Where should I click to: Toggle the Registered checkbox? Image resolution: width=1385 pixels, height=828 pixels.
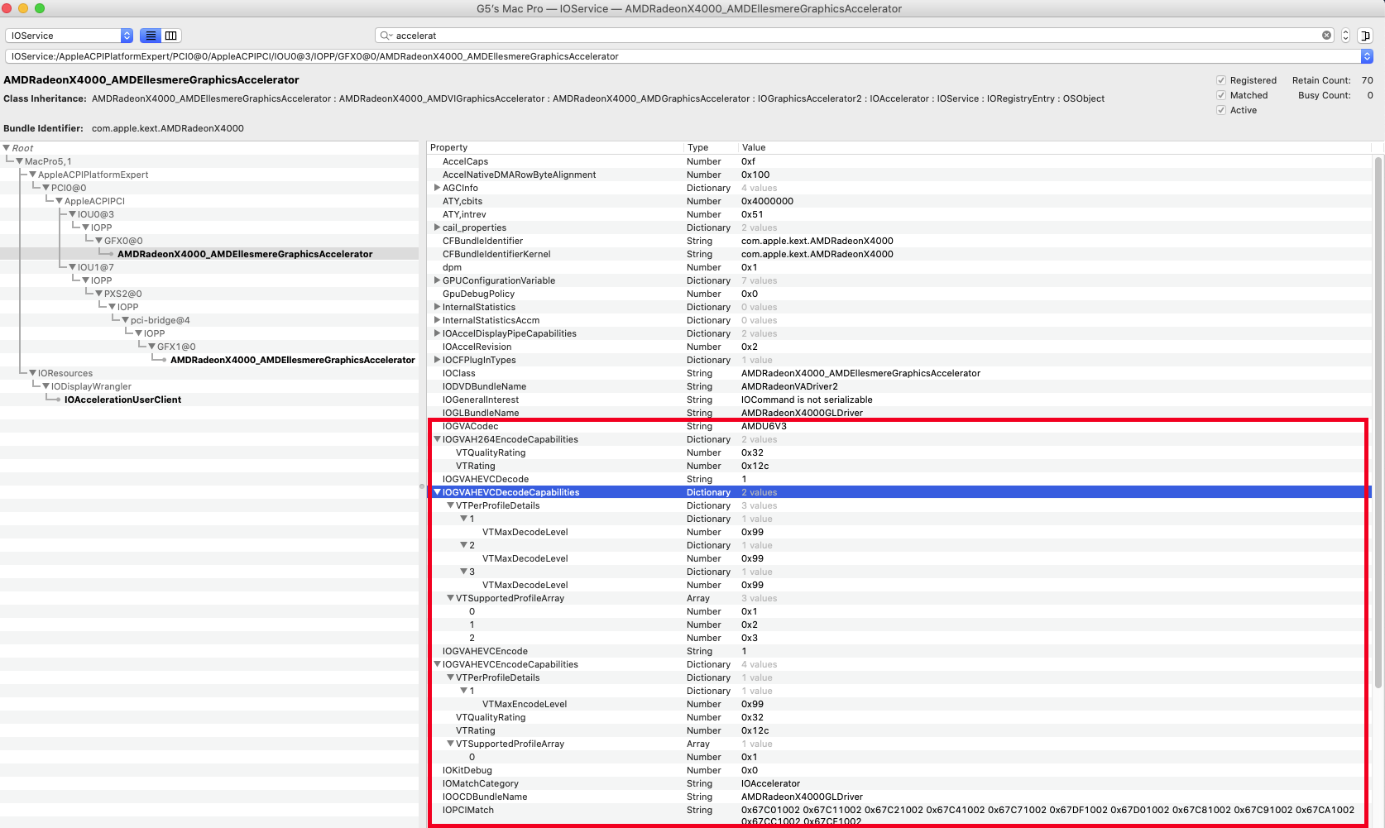[1221, 80]
